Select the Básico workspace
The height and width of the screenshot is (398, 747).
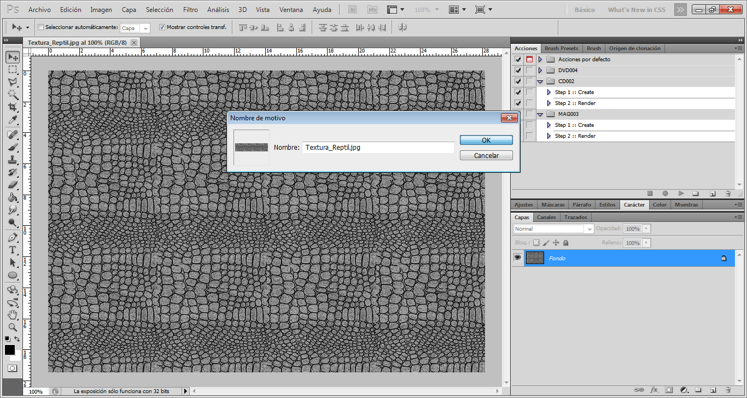tap(585, 10)
